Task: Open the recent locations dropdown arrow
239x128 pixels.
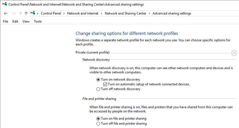Action: tap(20, 13)
